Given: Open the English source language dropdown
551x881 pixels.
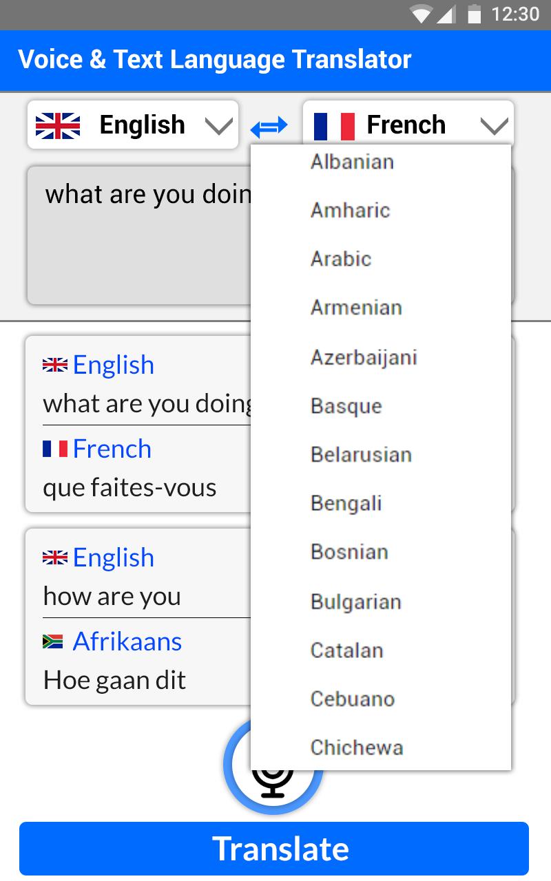Looking at the screenshot, I should click(x=133, y=125).
